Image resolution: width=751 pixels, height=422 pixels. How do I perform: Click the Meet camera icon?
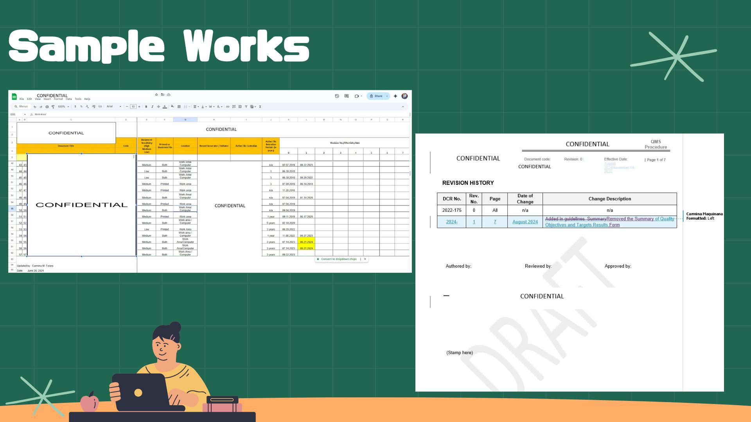pos(357,96)
